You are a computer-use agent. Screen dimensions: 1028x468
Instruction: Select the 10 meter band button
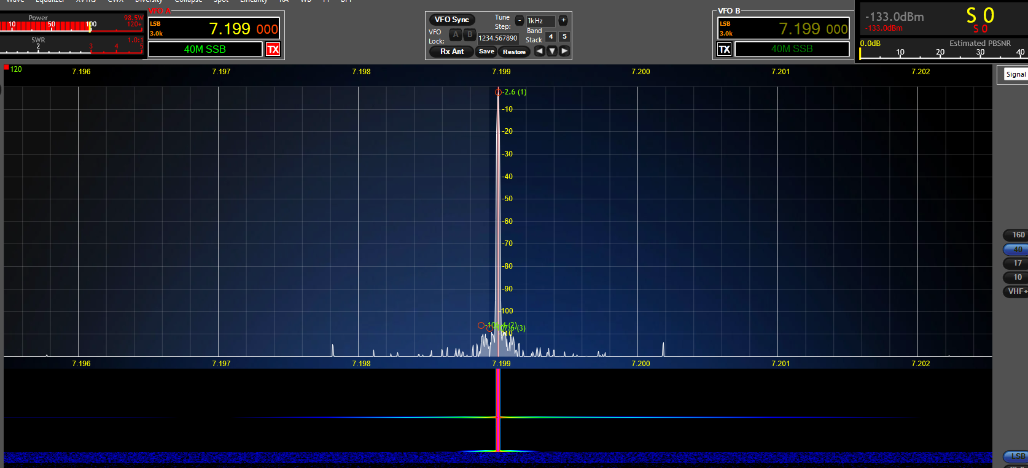[1017, 277]
